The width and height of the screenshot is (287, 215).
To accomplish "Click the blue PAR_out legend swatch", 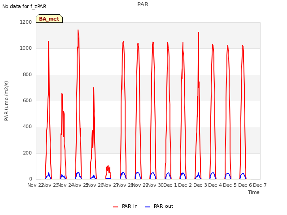I will [x=148, y=207].
